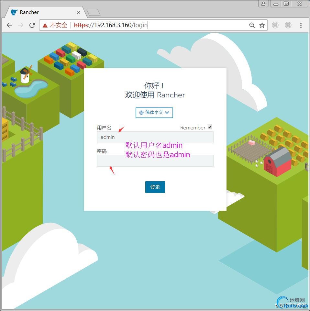Minimize the browser window

pyautogui.click(x=276, y=4)
